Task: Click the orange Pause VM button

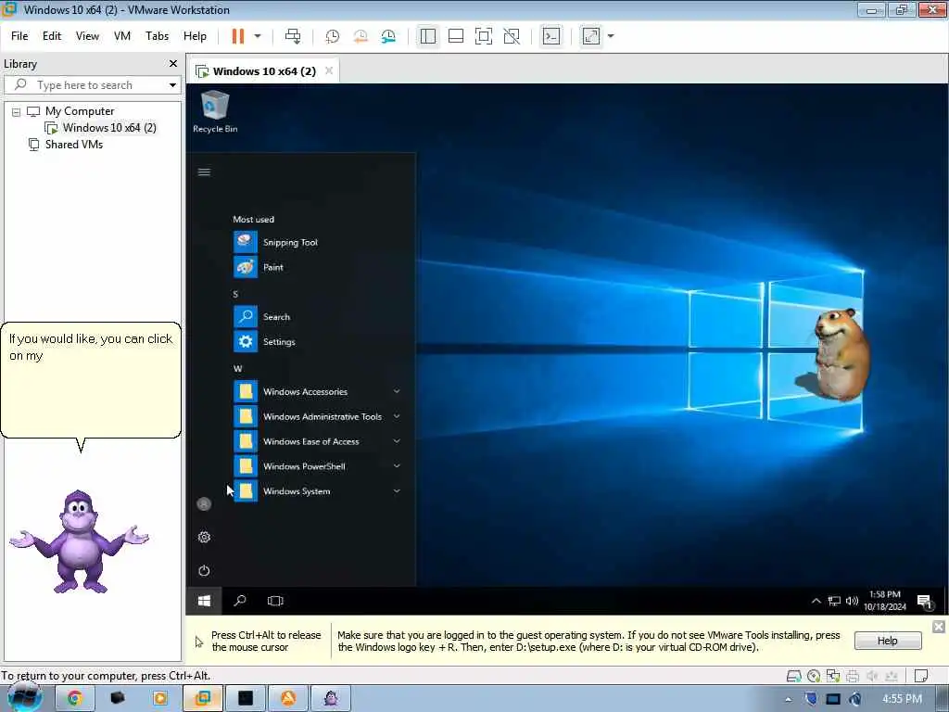Action: 238,36
